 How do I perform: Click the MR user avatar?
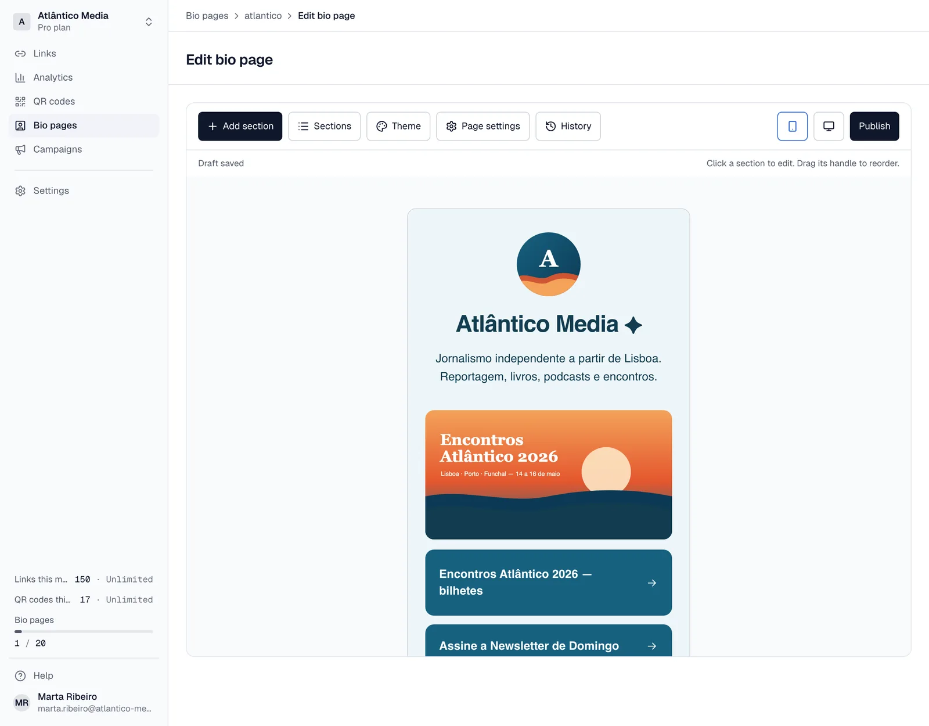tap(22, 703)
